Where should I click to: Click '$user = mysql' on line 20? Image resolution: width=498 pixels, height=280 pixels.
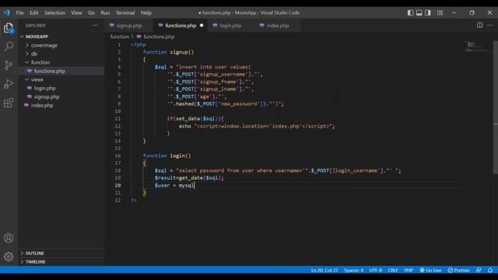pyautogui.click(x=174, y=185)
